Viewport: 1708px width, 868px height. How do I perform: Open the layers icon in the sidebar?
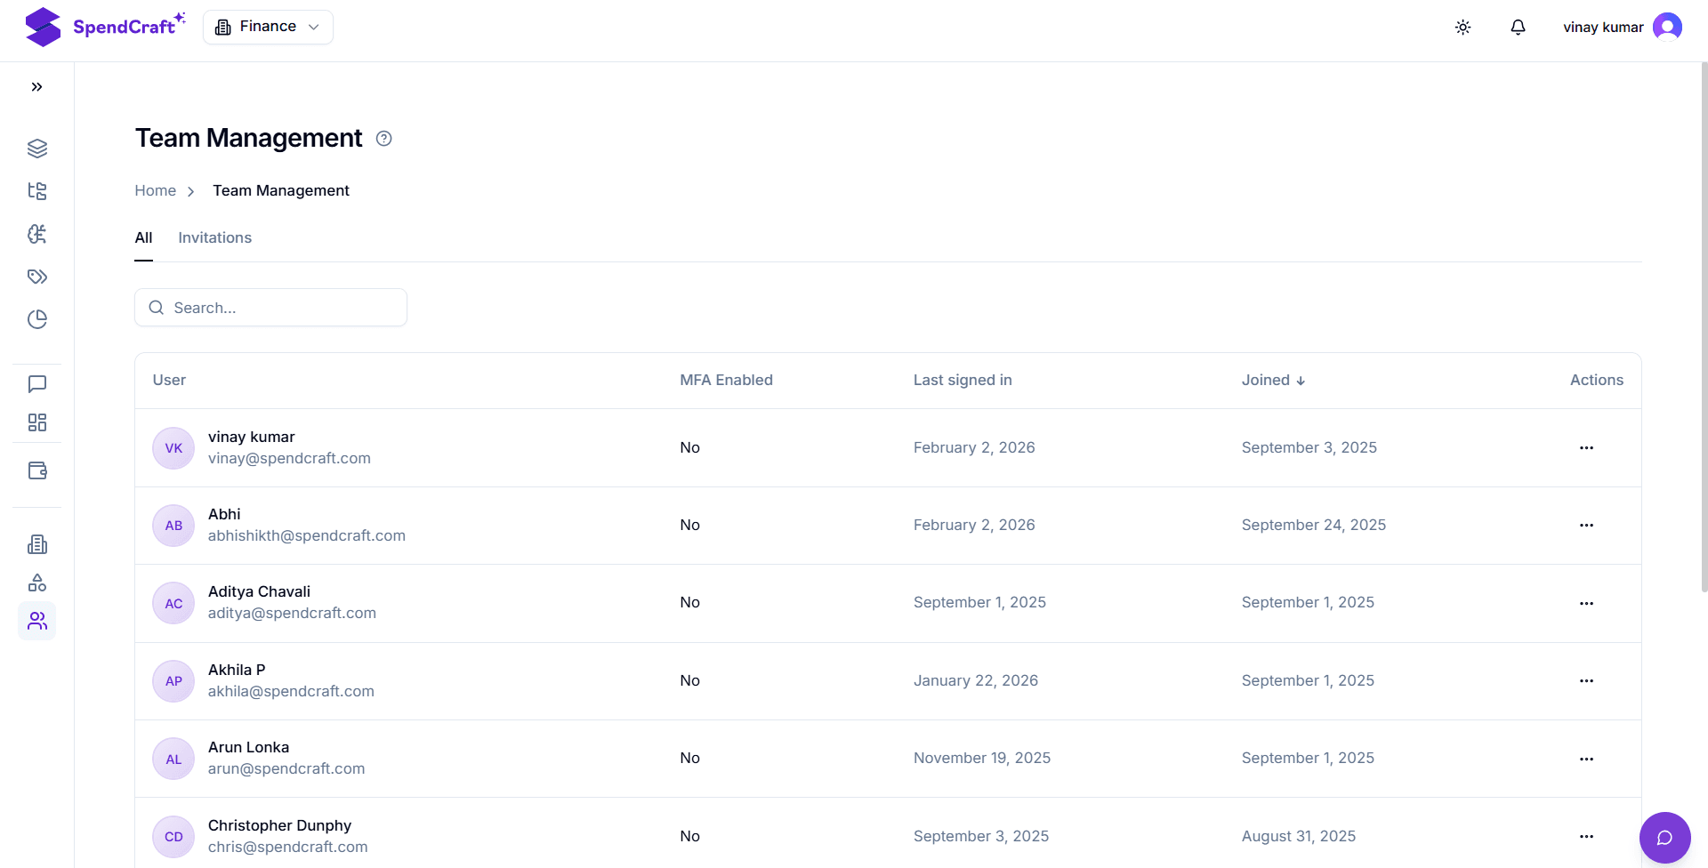click(x=36, y=149)
